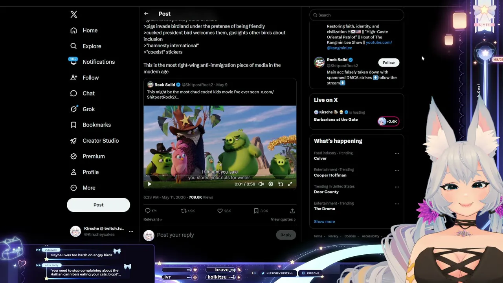Click the reply comment icon
The width and height of the screenshot is (503, 283).
(x=148, y=211)
